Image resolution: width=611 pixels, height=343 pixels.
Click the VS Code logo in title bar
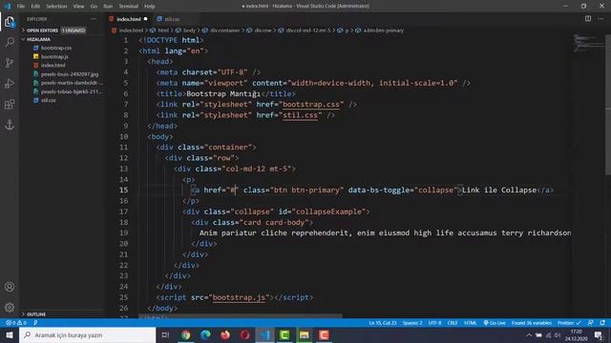[x=7, y=7]
